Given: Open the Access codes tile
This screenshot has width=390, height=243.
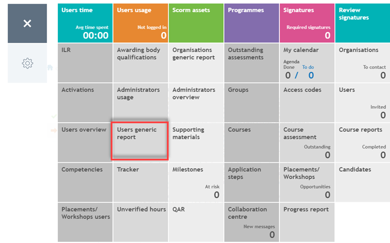Looking at the screenshot, I should pos(307,103).
